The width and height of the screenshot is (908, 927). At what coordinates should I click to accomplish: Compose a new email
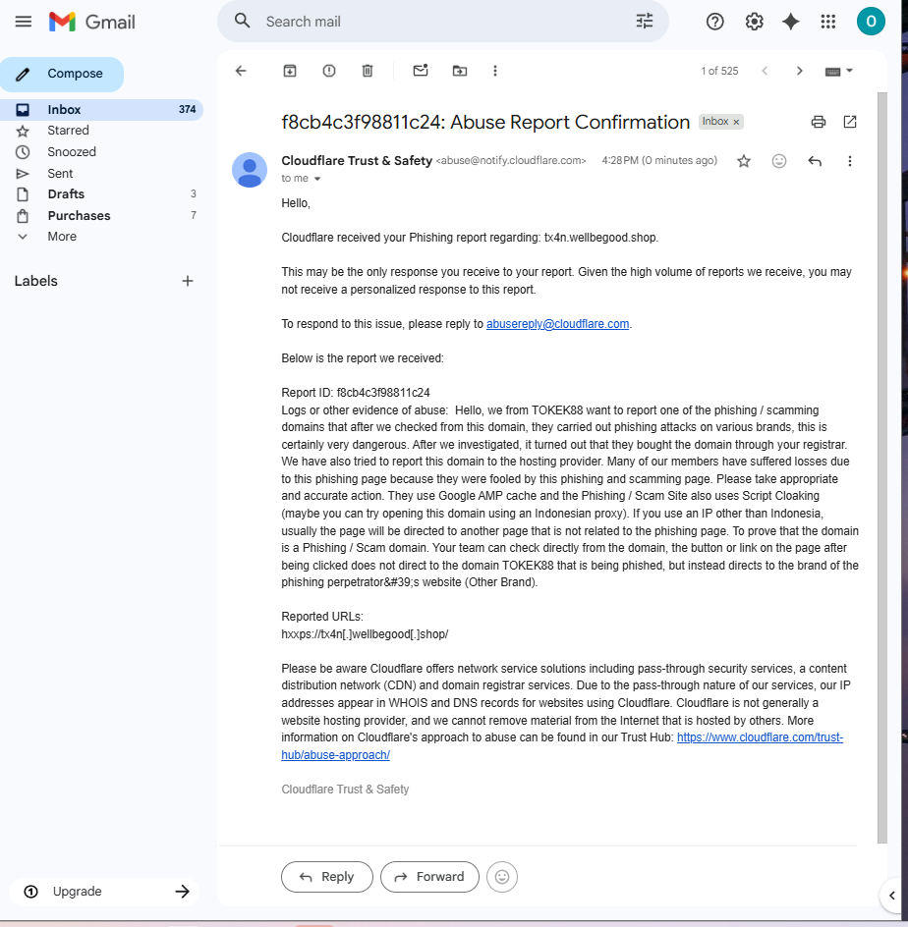(x=62, y=74)
